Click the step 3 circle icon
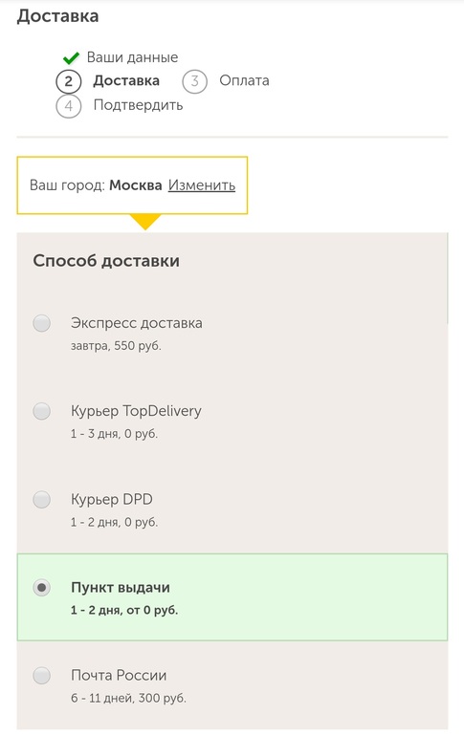 click(x=194, y=81)
